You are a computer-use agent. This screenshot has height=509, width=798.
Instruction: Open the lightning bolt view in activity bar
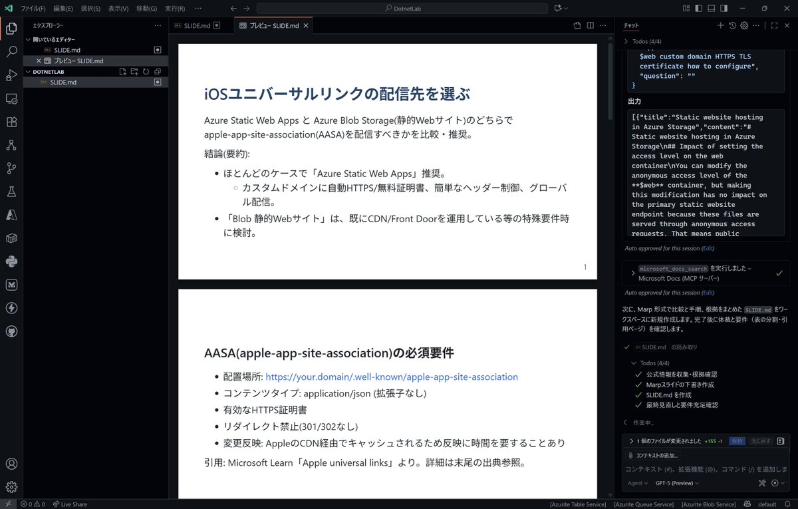pos(11,308)
